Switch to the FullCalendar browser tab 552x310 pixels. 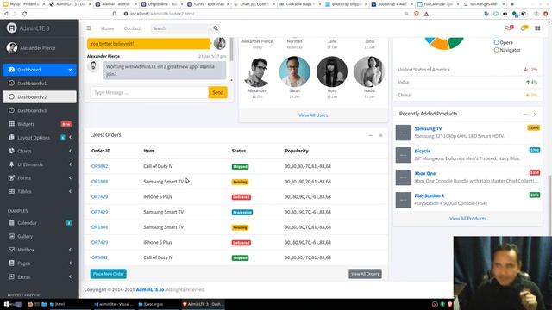(x=437, y=4)
